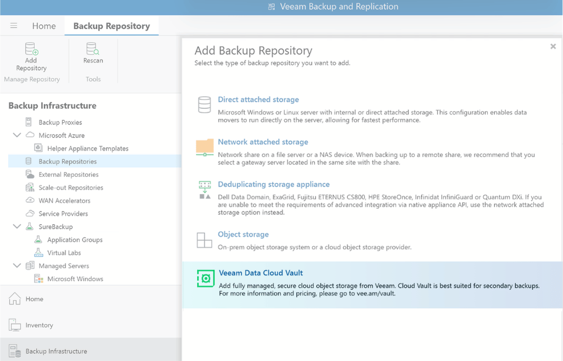563x361 pixels.
Task: Click the Veeam Data Cloud Vault icon
Action: tap(206, 279)
